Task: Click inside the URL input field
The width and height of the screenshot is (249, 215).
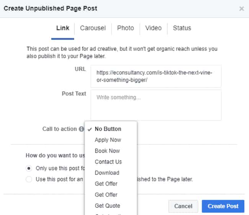Action: [156, 76]
